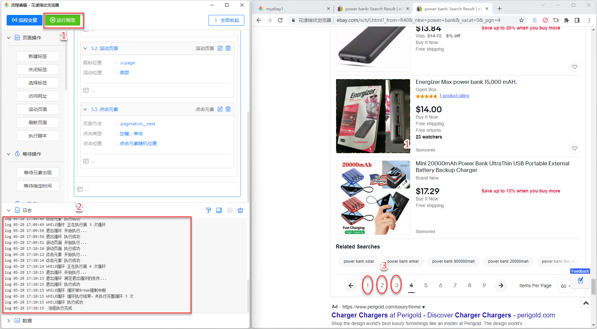This screenshot has height=329, width=597.
Task: Open the browser tab search chevron
Action: coord(543,5)
